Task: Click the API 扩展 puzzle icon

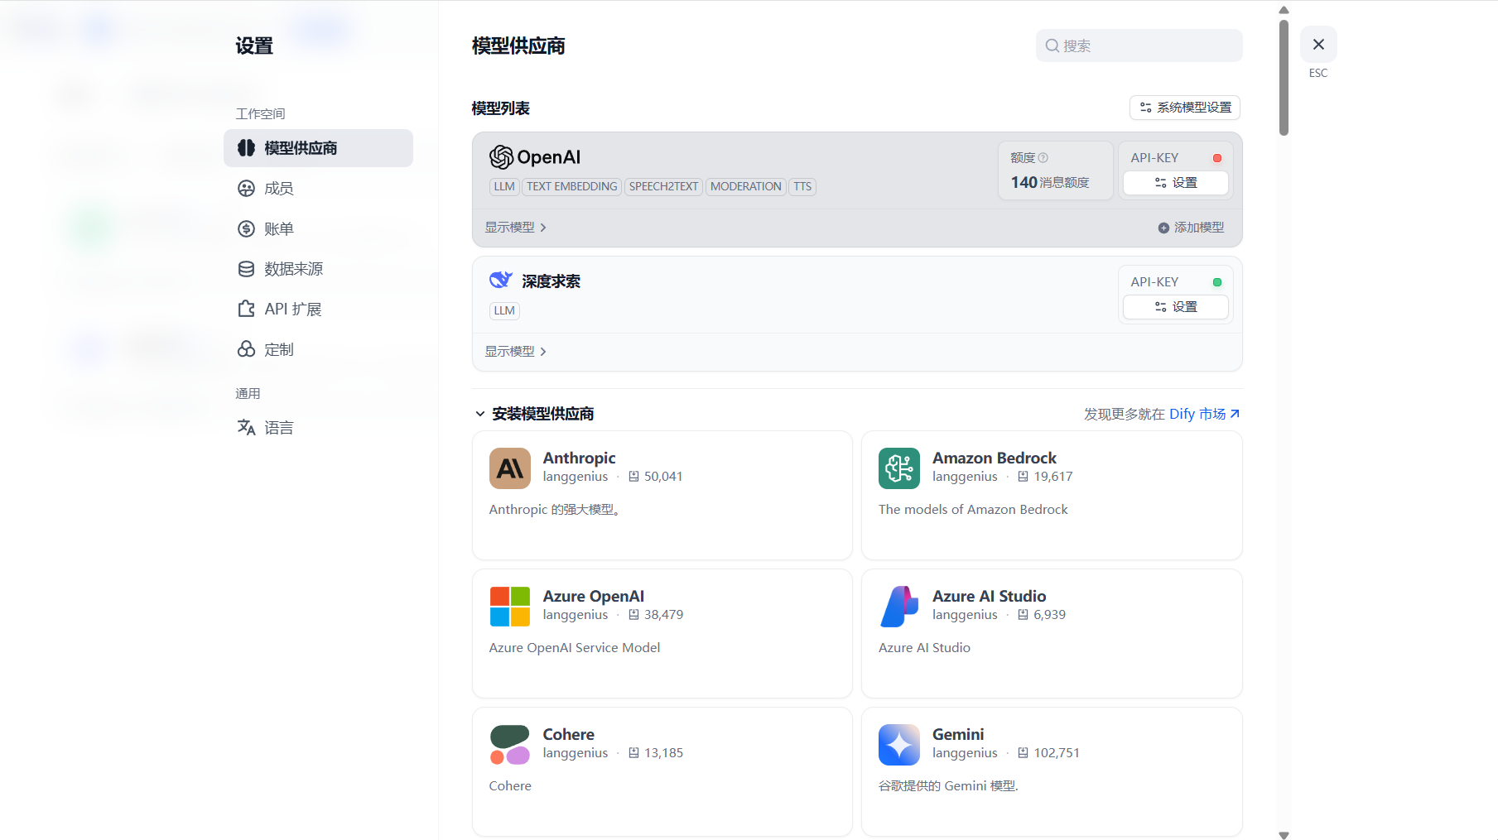Action: pyautogui.click(x=246, y=310)
